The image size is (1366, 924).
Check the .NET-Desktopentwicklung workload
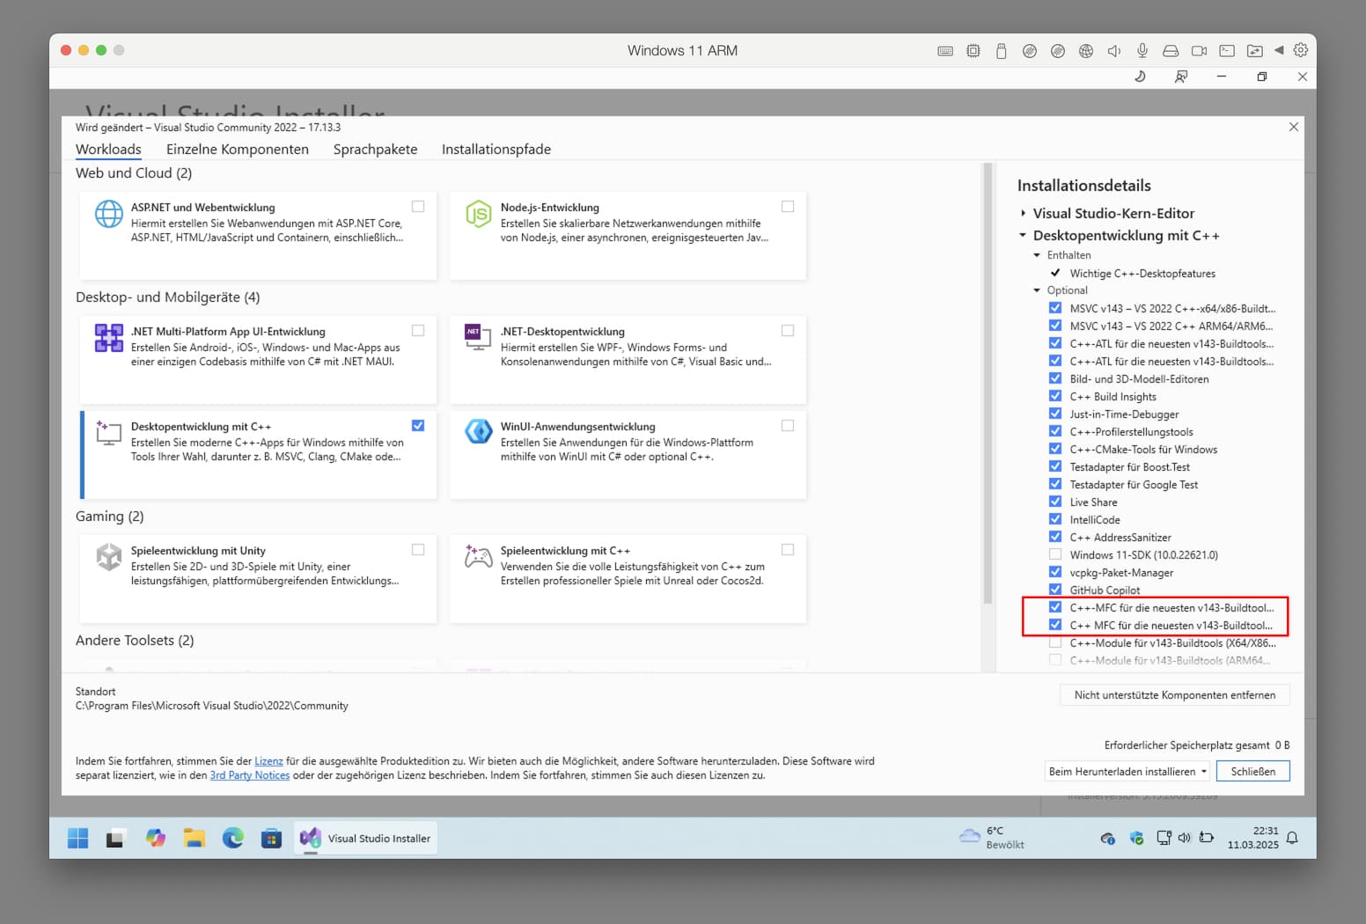(x=788, y=331)
